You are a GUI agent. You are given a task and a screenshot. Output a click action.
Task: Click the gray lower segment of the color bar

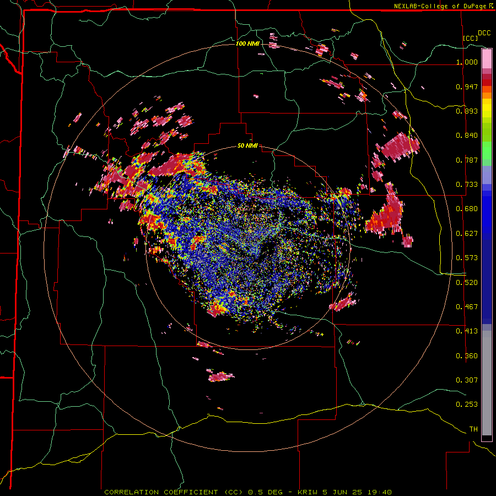487,383
